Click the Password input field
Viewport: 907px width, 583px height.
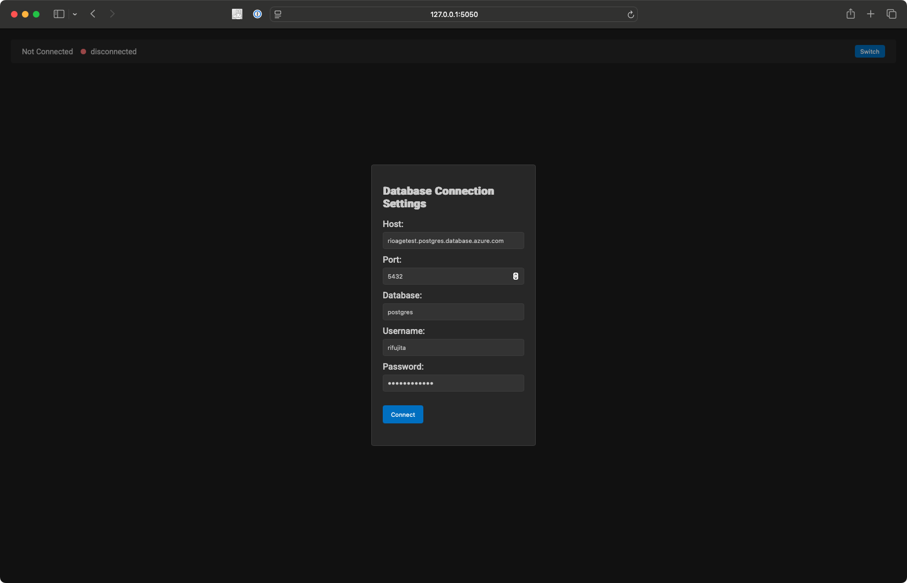[x=453, y=383]
